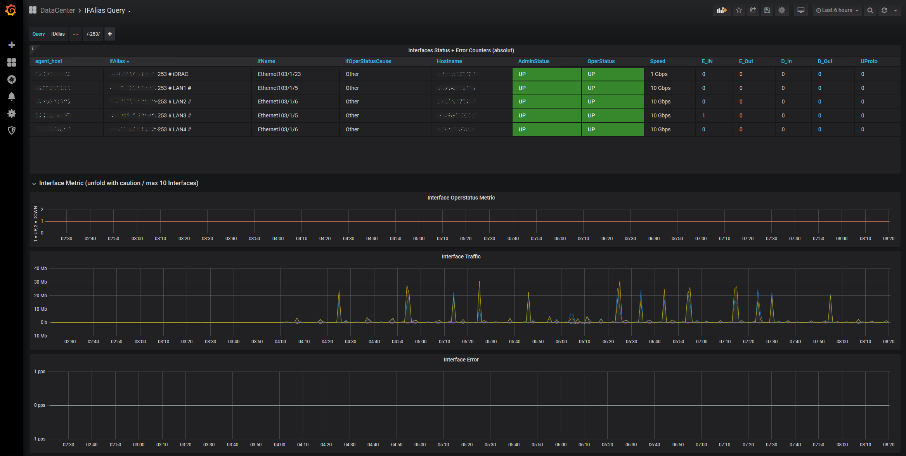Open the Alerting bell icon
The width and height of the screenshot is (906, 456).
[x=12, y=96]
